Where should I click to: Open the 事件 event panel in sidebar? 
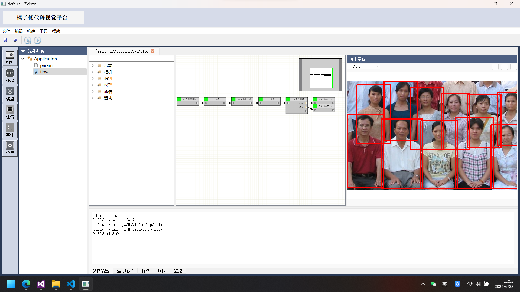click(x=10, y=130)
